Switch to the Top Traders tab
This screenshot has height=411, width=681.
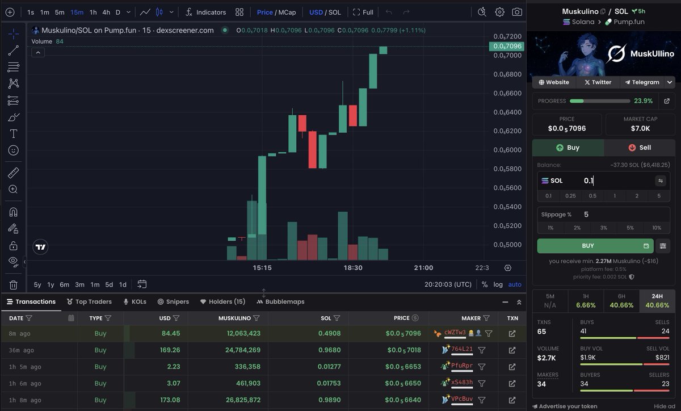point(89,301)
